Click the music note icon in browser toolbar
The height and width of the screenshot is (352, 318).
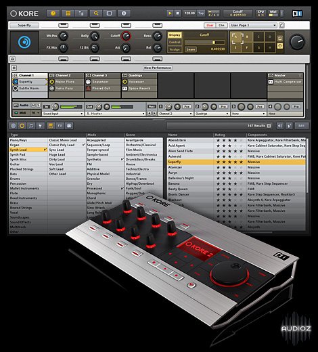[31, 126]
